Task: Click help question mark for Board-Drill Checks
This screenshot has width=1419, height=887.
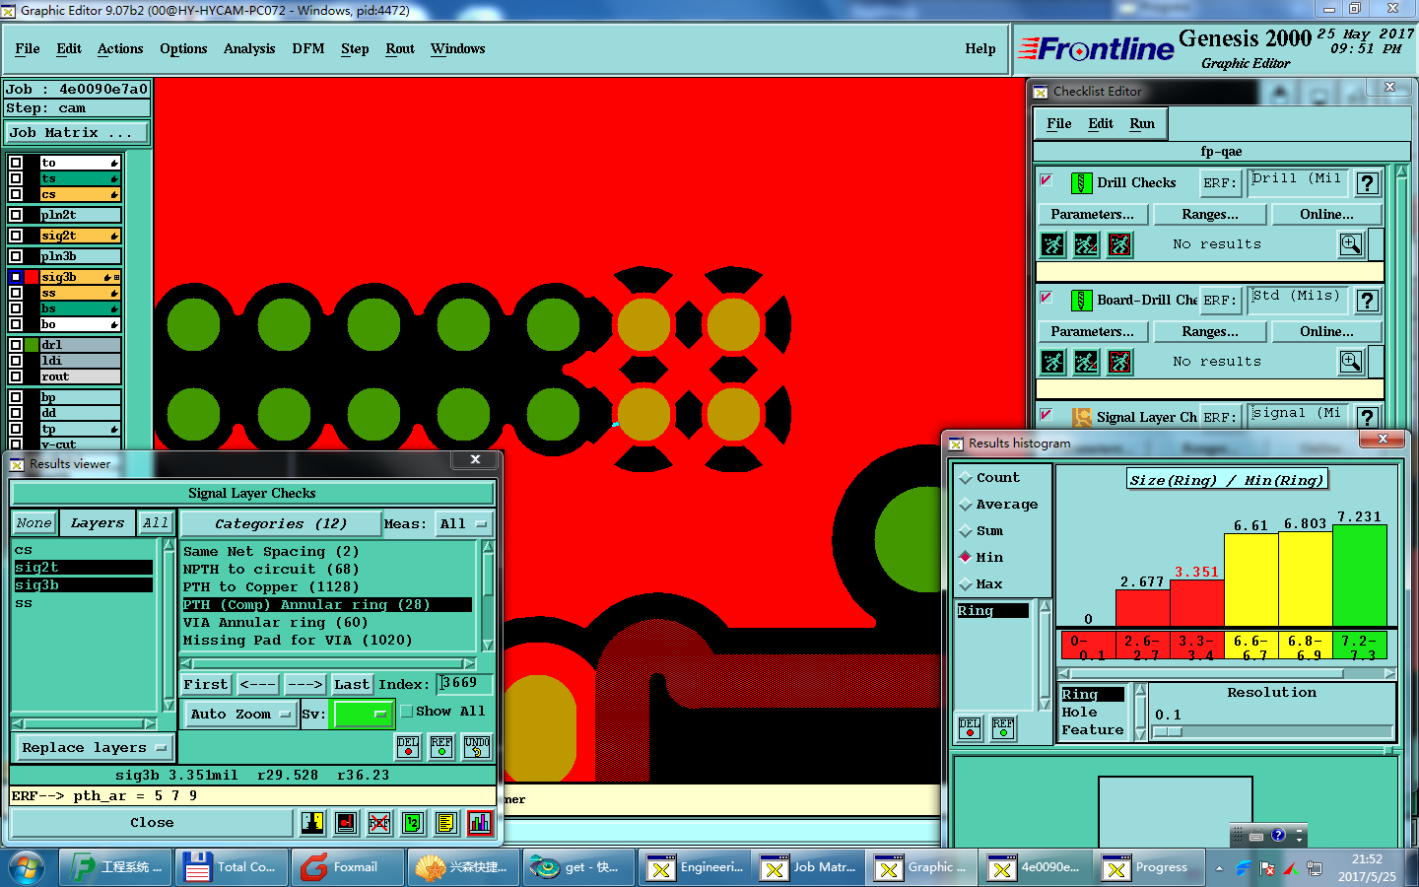Action: pyautogui.click(x=1367, y=301)
